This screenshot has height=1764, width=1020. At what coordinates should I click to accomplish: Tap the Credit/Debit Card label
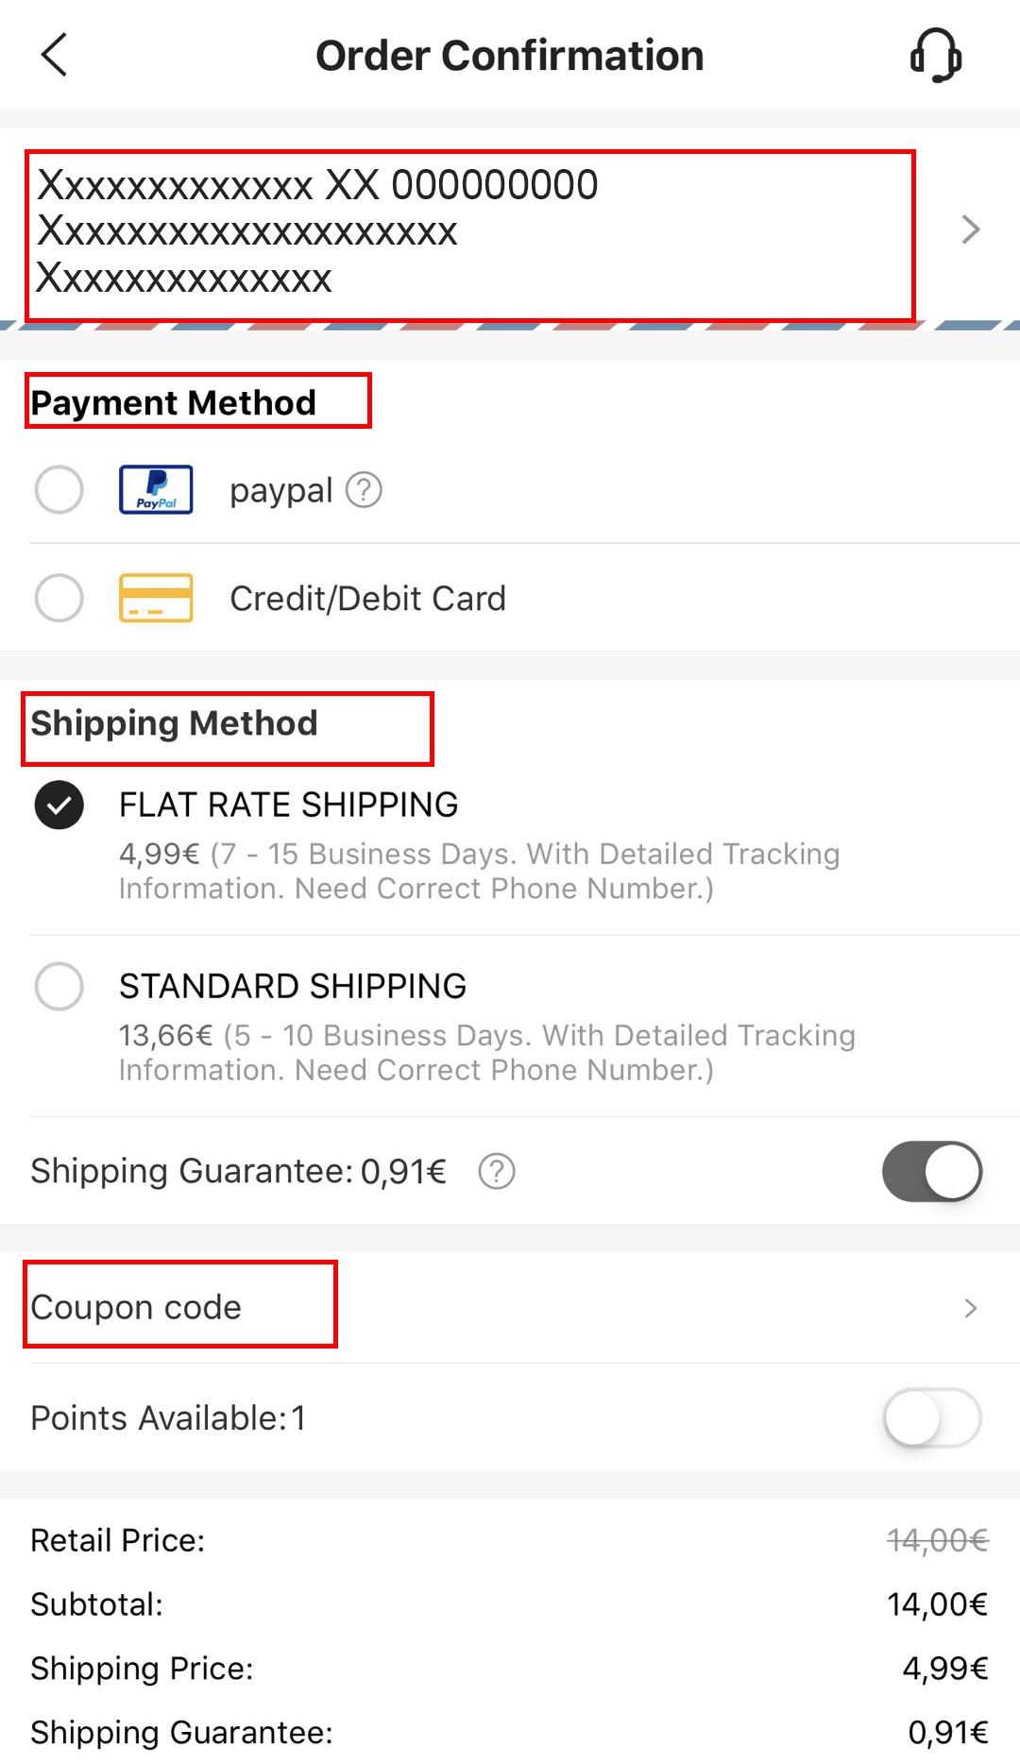click(367, 599)
